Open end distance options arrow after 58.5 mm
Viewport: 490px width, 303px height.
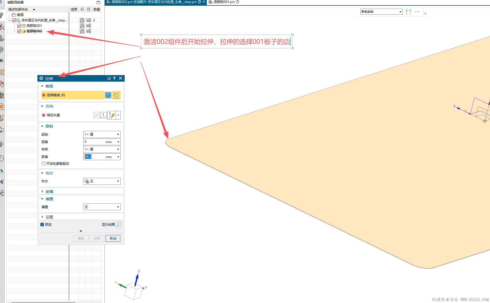118,157
